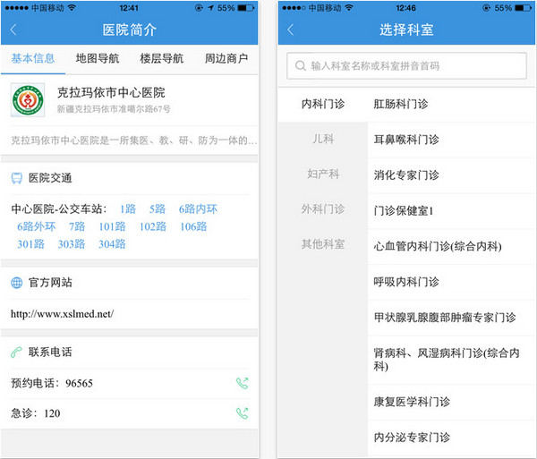Tap the search magnifier icon

301,65
